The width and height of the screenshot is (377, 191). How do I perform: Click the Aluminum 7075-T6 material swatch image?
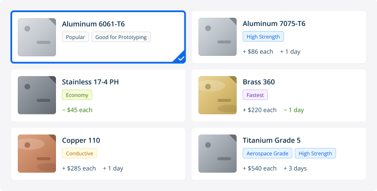pos(217,37)
